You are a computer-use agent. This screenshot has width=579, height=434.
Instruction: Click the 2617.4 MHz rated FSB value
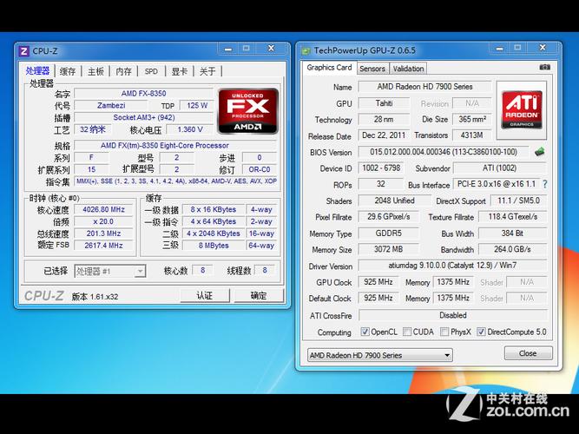[104, 246]
